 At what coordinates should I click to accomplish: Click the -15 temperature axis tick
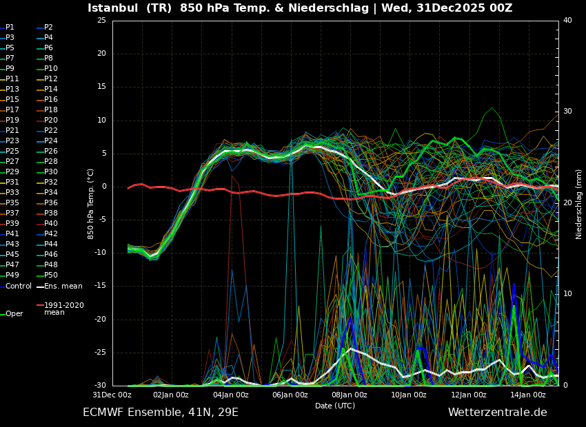[99, 287]
